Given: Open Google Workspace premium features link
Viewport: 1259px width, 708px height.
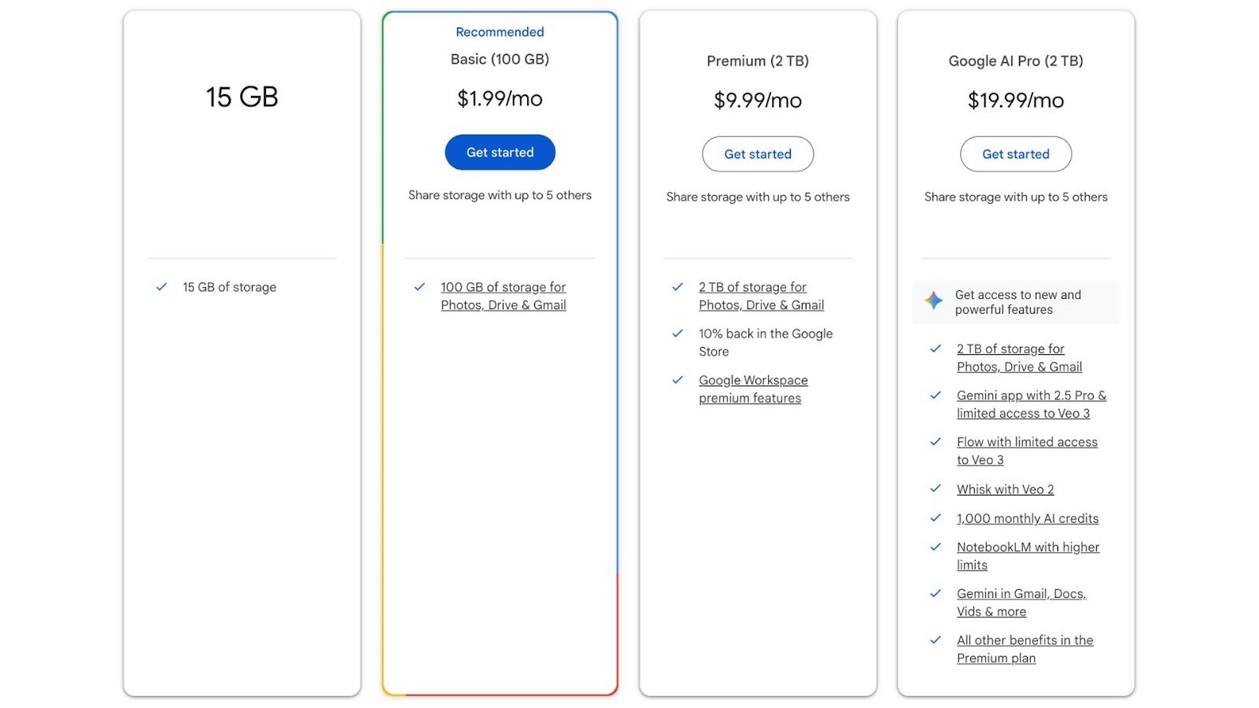Looking at the screenshot, I should 753,389.
